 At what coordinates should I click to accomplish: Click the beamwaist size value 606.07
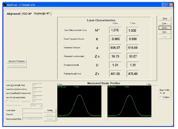coord(115,48)
